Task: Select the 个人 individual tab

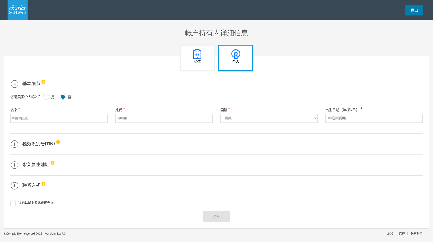Action: 236,58
